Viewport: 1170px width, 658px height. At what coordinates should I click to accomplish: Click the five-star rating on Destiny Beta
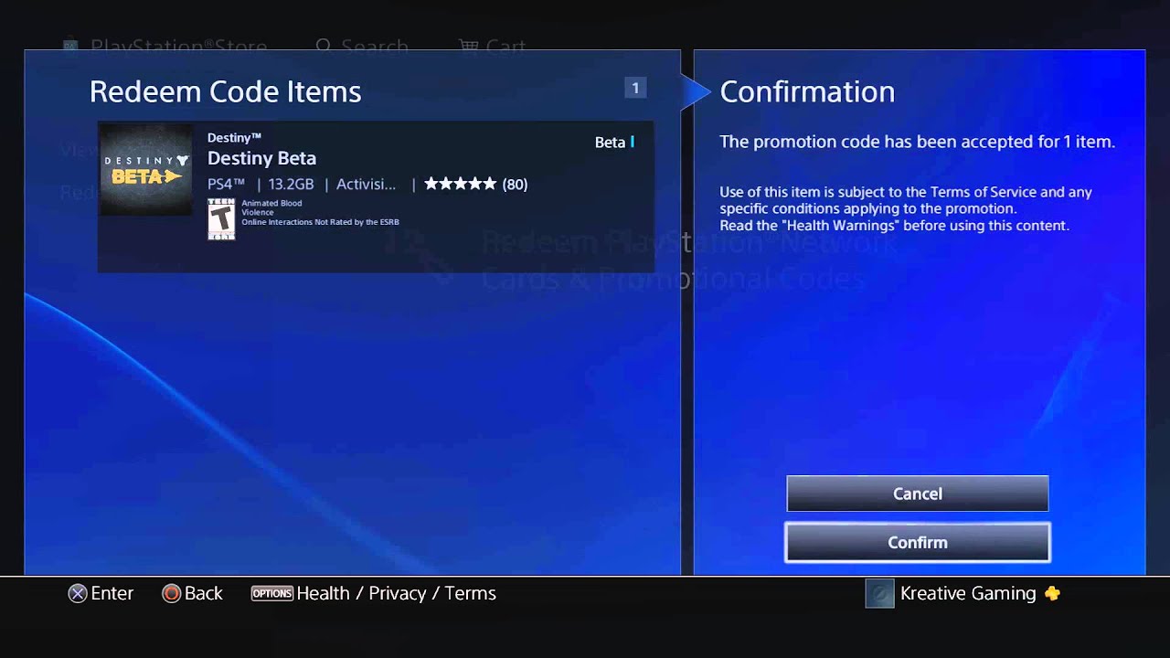click(460, 184)
